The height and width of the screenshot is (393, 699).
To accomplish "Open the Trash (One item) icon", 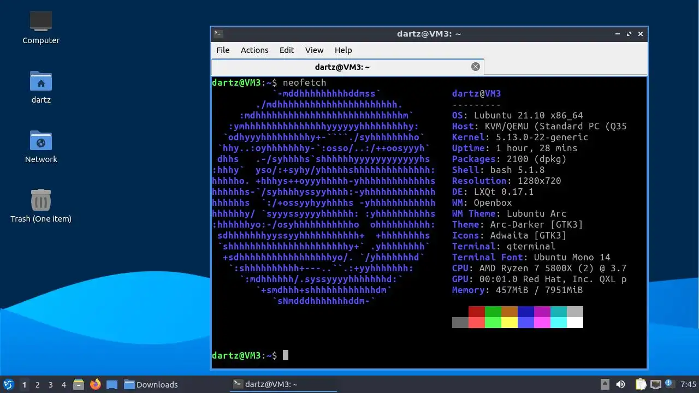I will click(41, 200).
